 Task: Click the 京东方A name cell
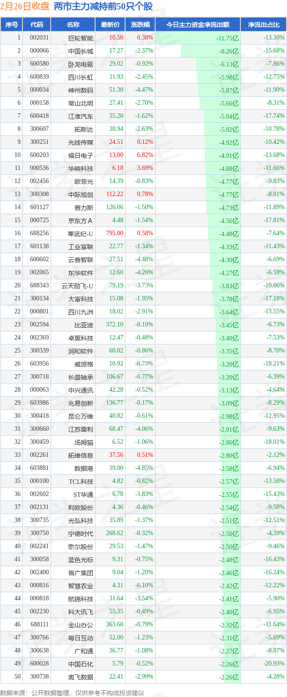(x=73, y=220)
